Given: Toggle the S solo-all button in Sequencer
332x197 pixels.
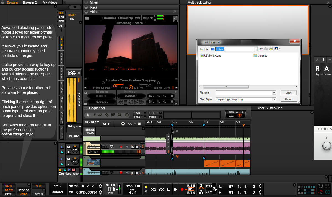Looking at the screenshot, I should click(x=109, y=124).
